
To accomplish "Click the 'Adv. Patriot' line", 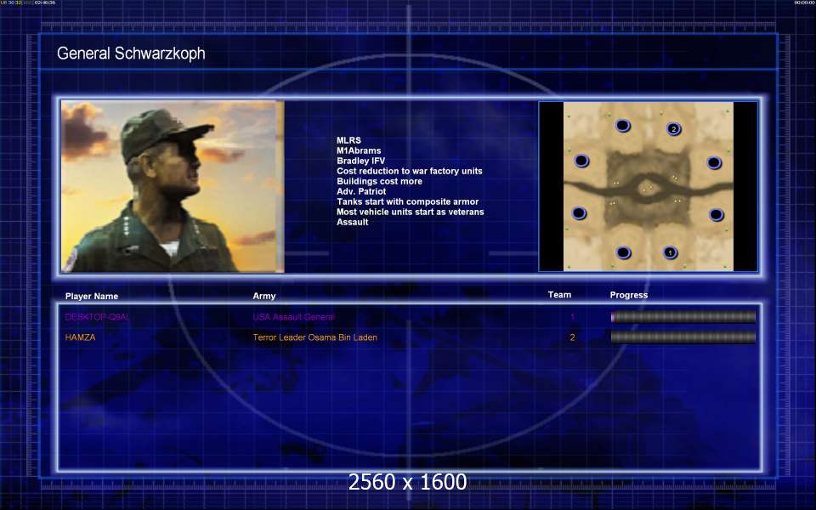I will click(x=361, y=191).
